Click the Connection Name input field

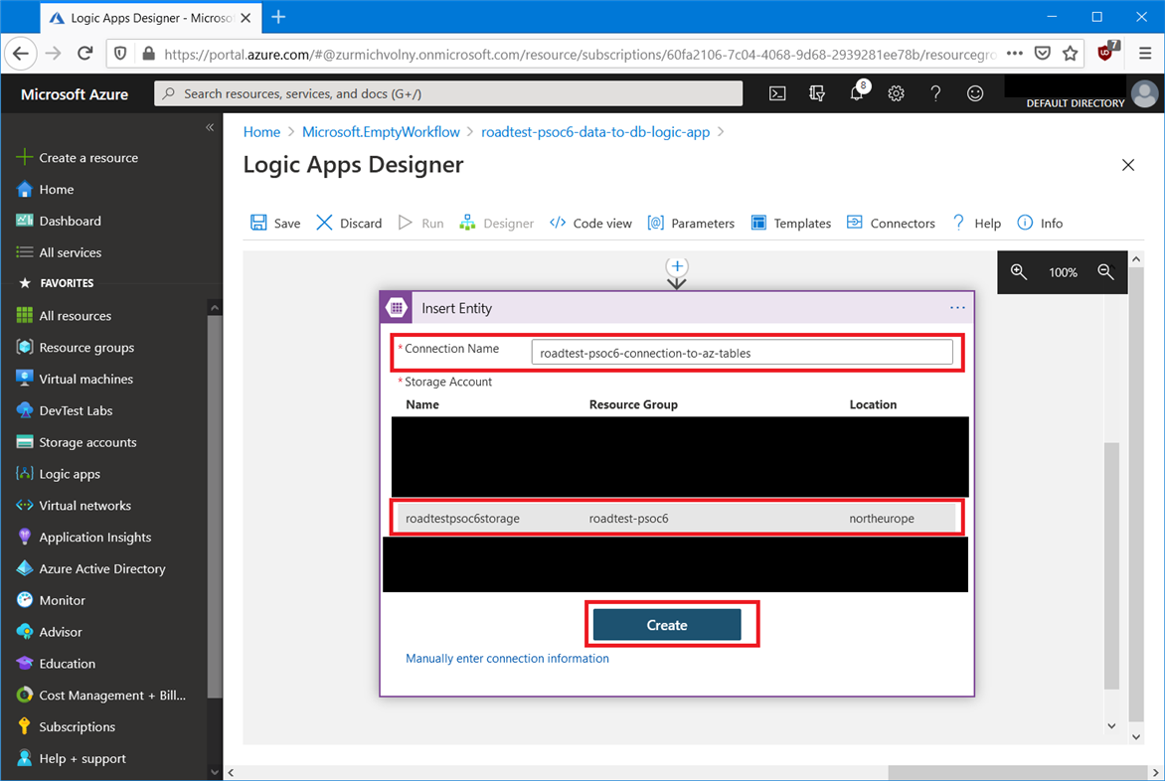[x=742, y=352]
